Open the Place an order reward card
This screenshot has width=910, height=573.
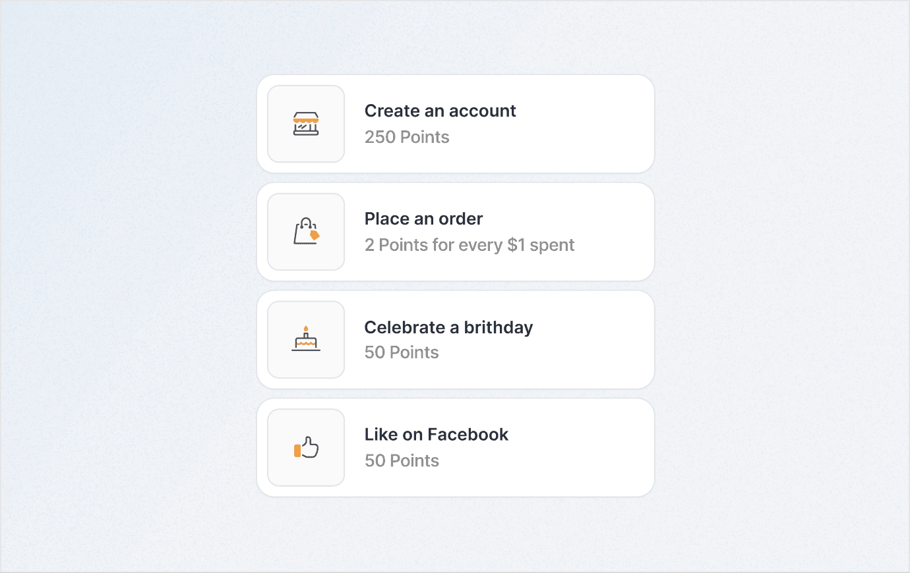pos(456,232)
